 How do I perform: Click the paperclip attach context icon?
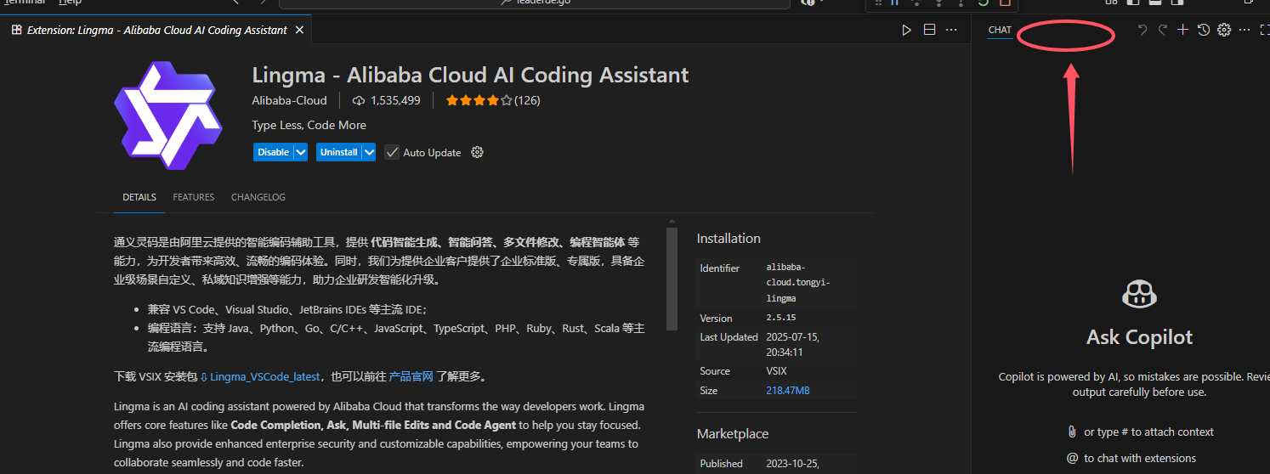point(1072,432)
